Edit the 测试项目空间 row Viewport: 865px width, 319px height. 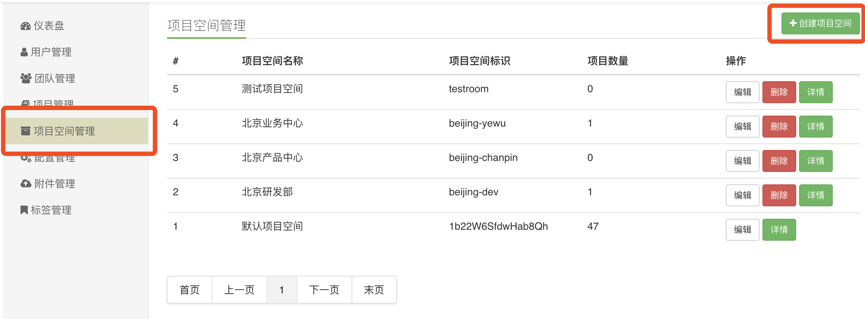click(742, 92)
